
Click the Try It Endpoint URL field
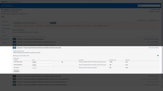35,23
